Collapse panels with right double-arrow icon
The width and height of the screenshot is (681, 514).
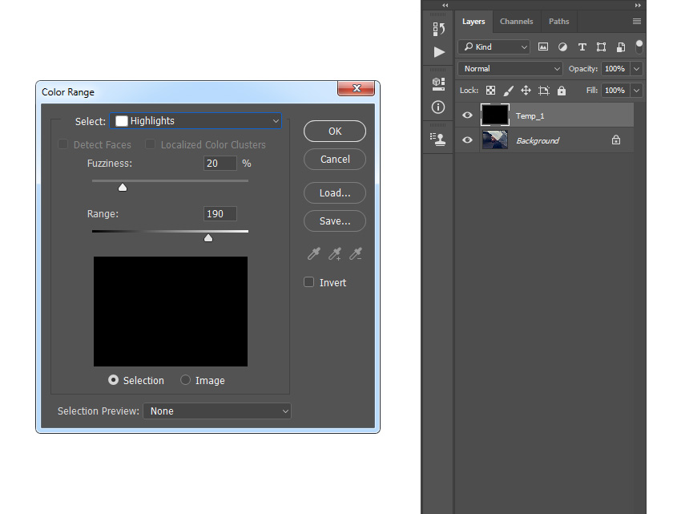coord(638,6)
